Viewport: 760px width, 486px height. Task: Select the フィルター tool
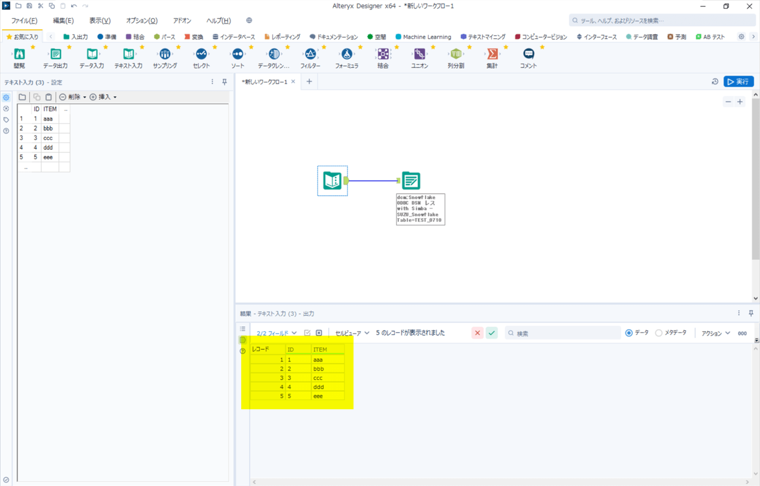click(x=310, y=54)
